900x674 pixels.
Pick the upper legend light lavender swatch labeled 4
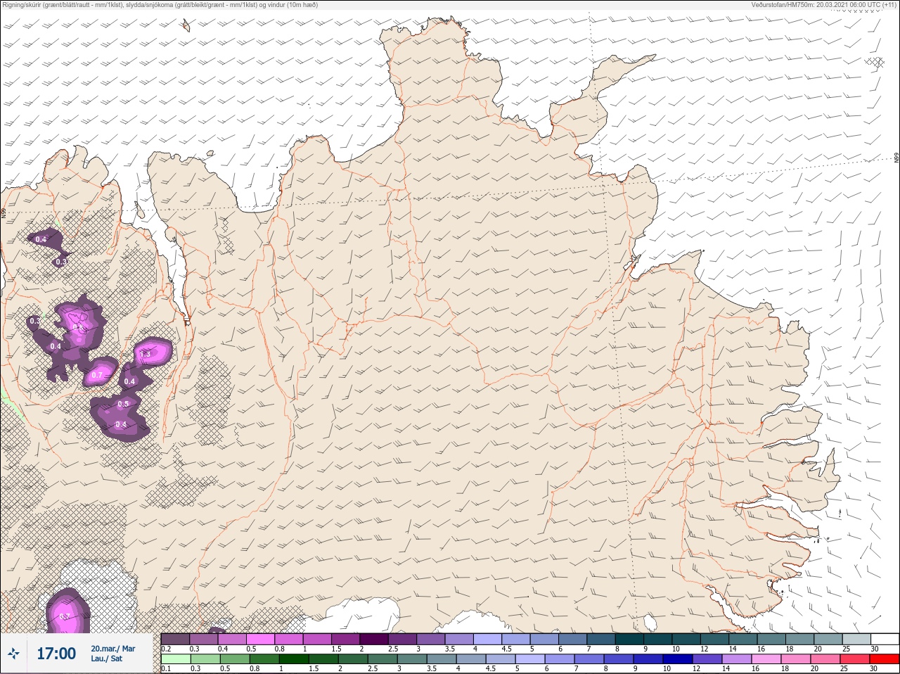pyautogui.click(x=489, y=640)
